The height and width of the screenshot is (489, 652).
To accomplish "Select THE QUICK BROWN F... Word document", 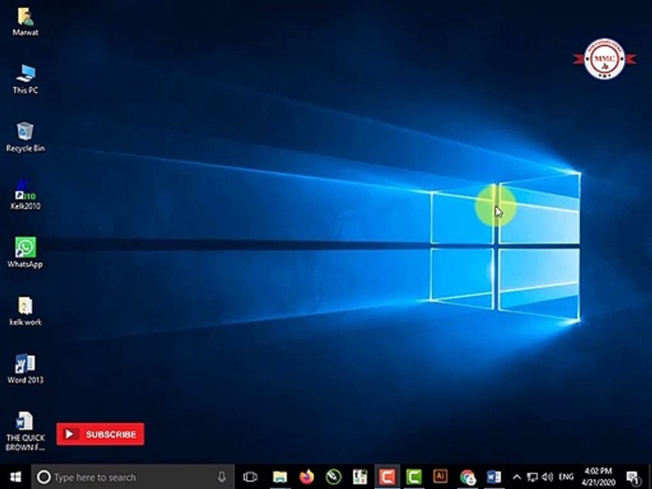I will [25, 431].
